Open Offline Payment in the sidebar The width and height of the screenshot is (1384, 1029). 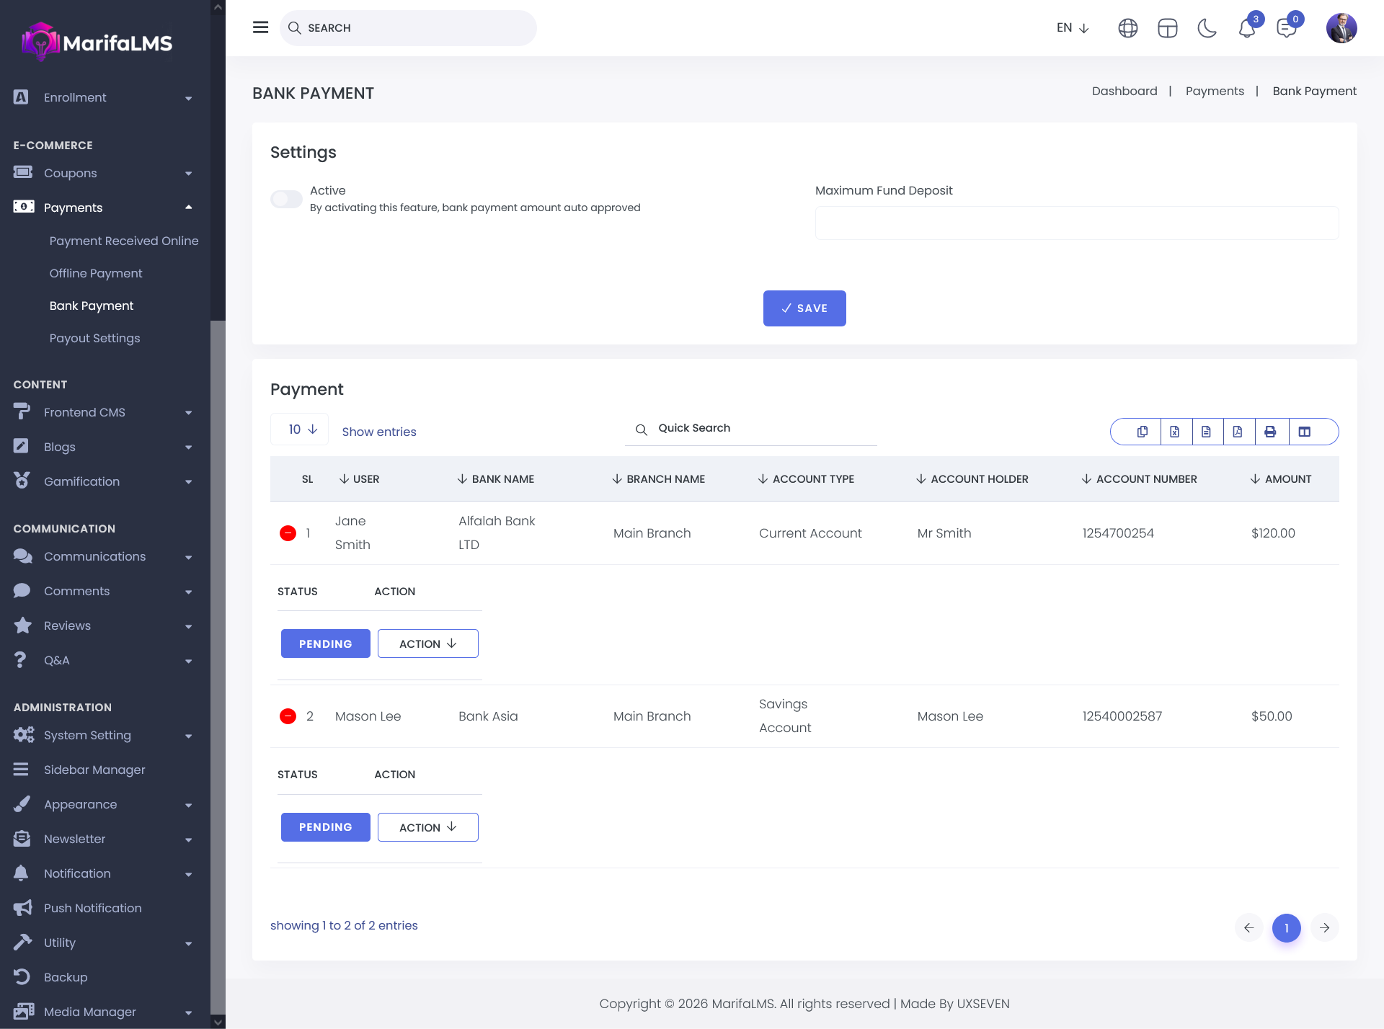click(x=96, y=273)
